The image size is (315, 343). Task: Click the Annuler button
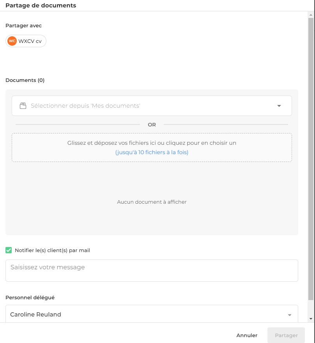click(x=247, y=335)
